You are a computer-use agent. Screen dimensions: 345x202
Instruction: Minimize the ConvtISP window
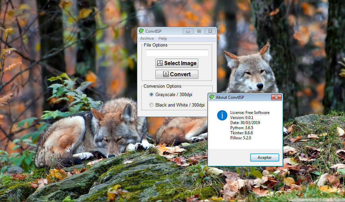tap(188, 31)
